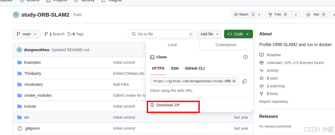Viewport: 335px width, 135px height.
Task: Open the 0 forks link
Action: coord(272,94)
